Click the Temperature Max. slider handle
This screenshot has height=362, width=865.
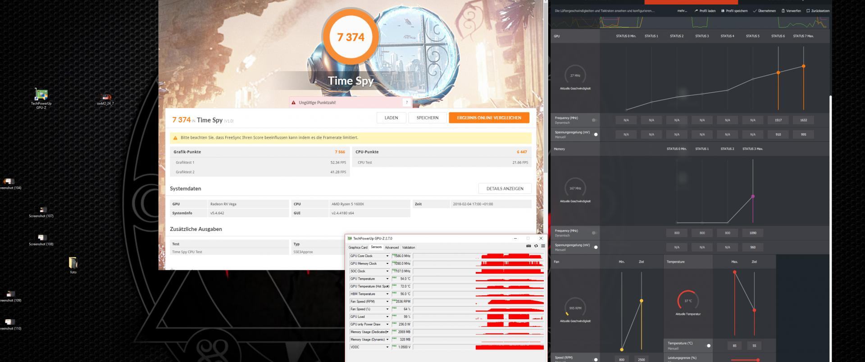tap(735, 272)
